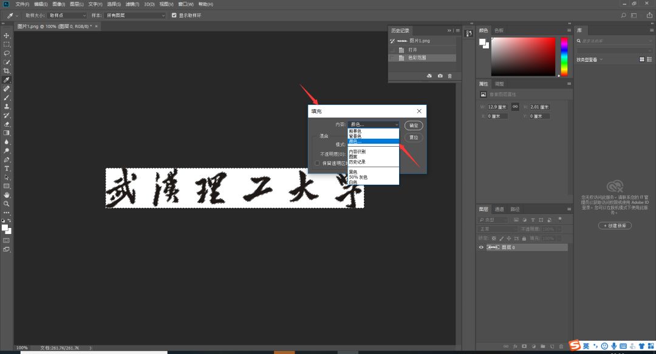Change screen mode icon in toolbar
656x354 pixels.
(6, 249)
